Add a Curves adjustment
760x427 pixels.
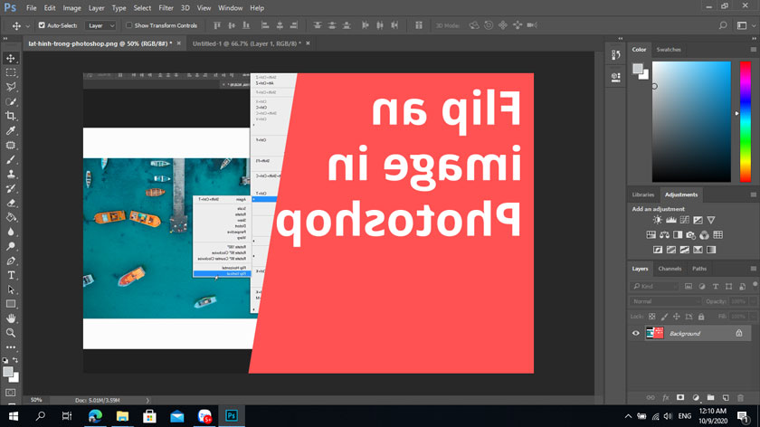click(x=684, y=220)
